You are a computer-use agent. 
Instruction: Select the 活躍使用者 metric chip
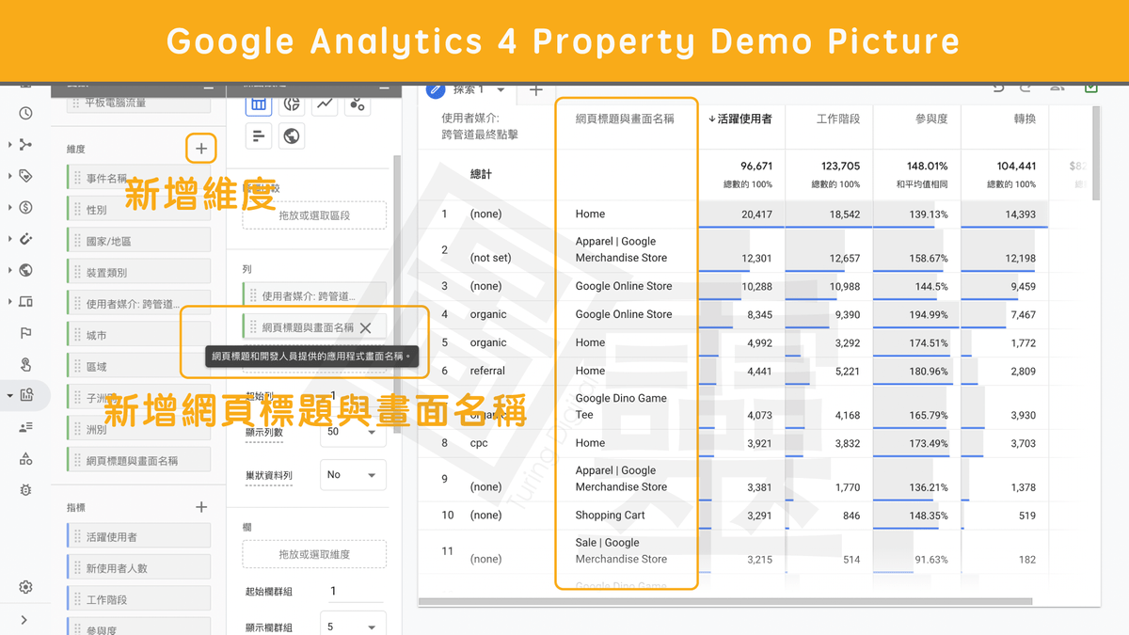point(139,536)
